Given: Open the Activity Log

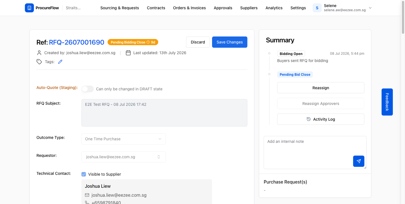Looking at the screenshot, I should [321, 119].
